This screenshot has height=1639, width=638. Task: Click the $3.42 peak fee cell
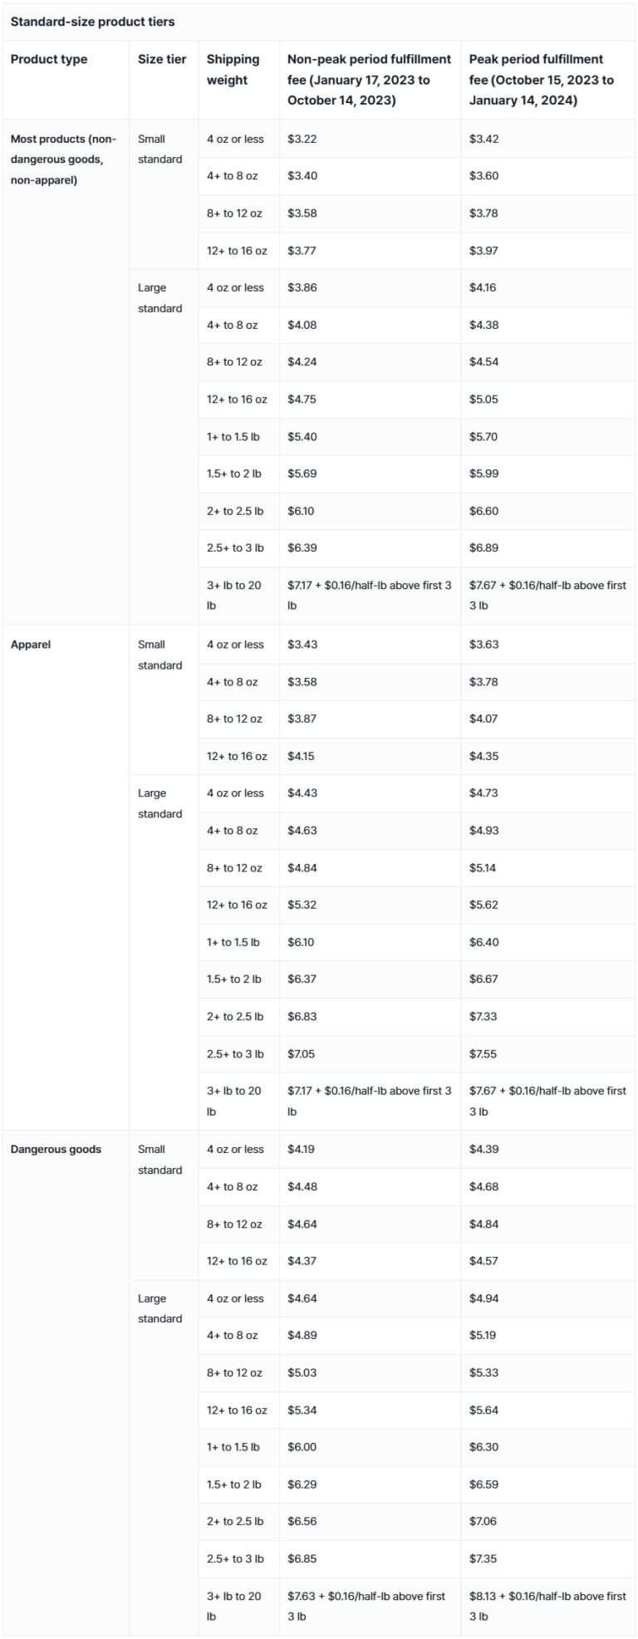(483, 139)
